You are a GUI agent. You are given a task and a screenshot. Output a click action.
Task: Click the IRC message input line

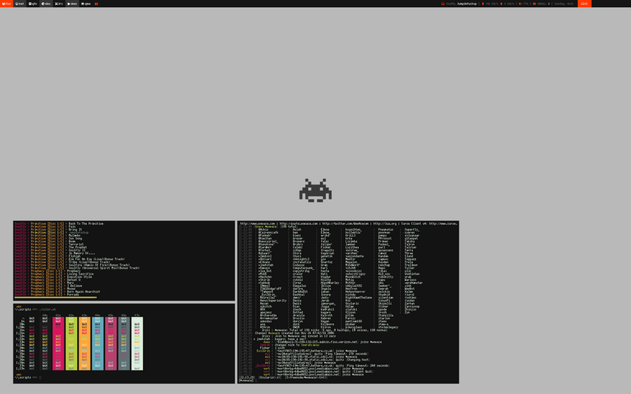point(348,380)
